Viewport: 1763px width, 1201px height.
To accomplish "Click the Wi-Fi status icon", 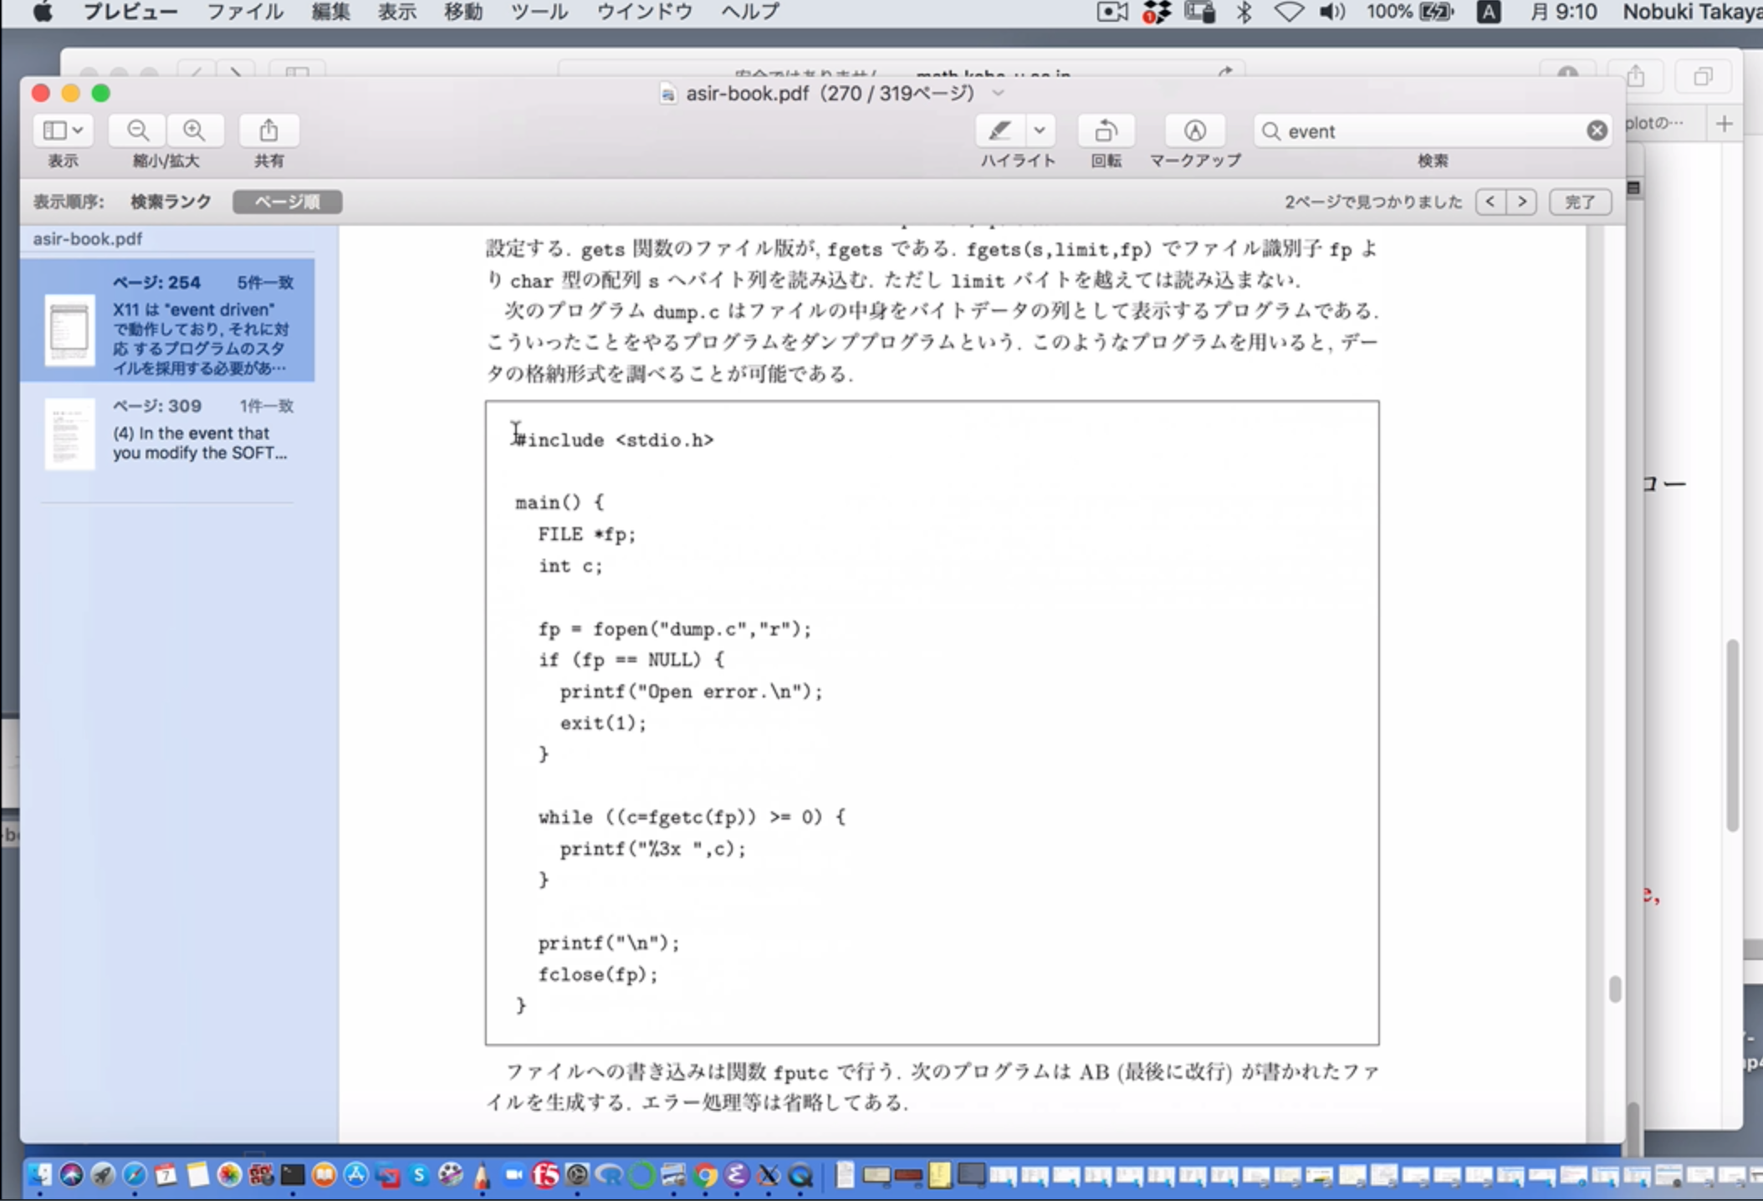I will click(x=1289, y=12).
